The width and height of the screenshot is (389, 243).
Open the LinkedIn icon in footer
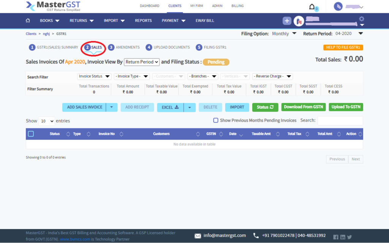click(343, 237)
